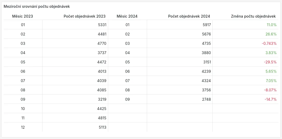This screenshot has height=139, width=282.
Task: Click the 11.0% change value
Action: pyautogui.click(x=271, y=25)
